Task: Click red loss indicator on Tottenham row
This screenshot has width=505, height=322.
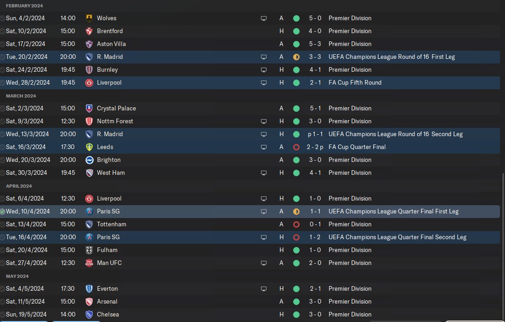Action: pos(296,224)
